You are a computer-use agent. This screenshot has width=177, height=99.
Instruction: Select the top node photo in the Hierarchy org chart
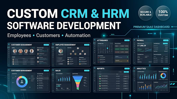point(78,48)
